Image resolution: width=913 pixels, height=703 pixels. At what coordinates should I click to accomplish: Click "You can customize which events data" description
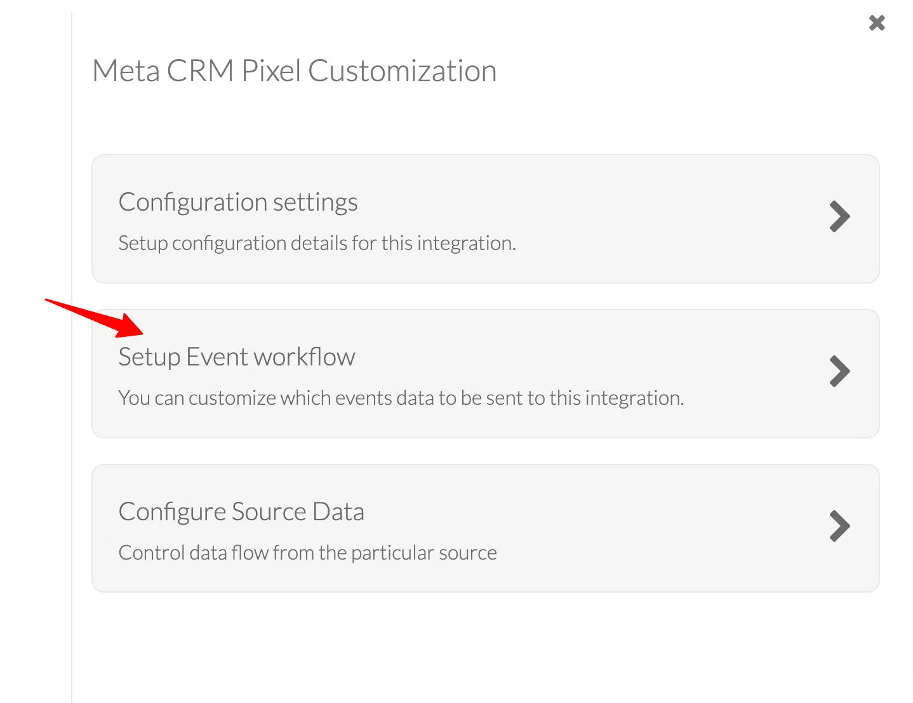[401, 398]
